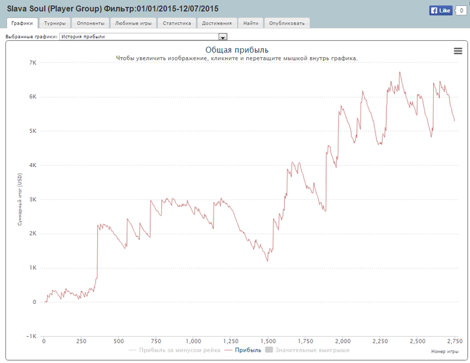This screenshot has height=363, width=470.
Task: Click the Выбранные графики label
Action: 32,37
